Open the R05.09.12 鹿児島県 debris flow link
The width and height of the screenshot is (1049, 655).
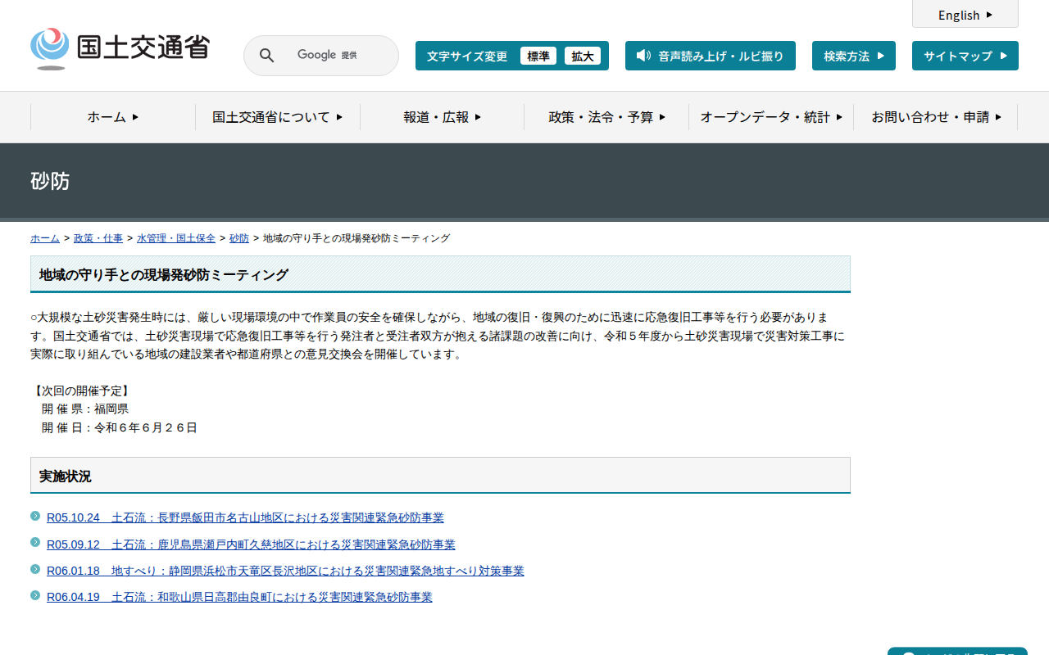pyautogui.click(x=251, y=544)
